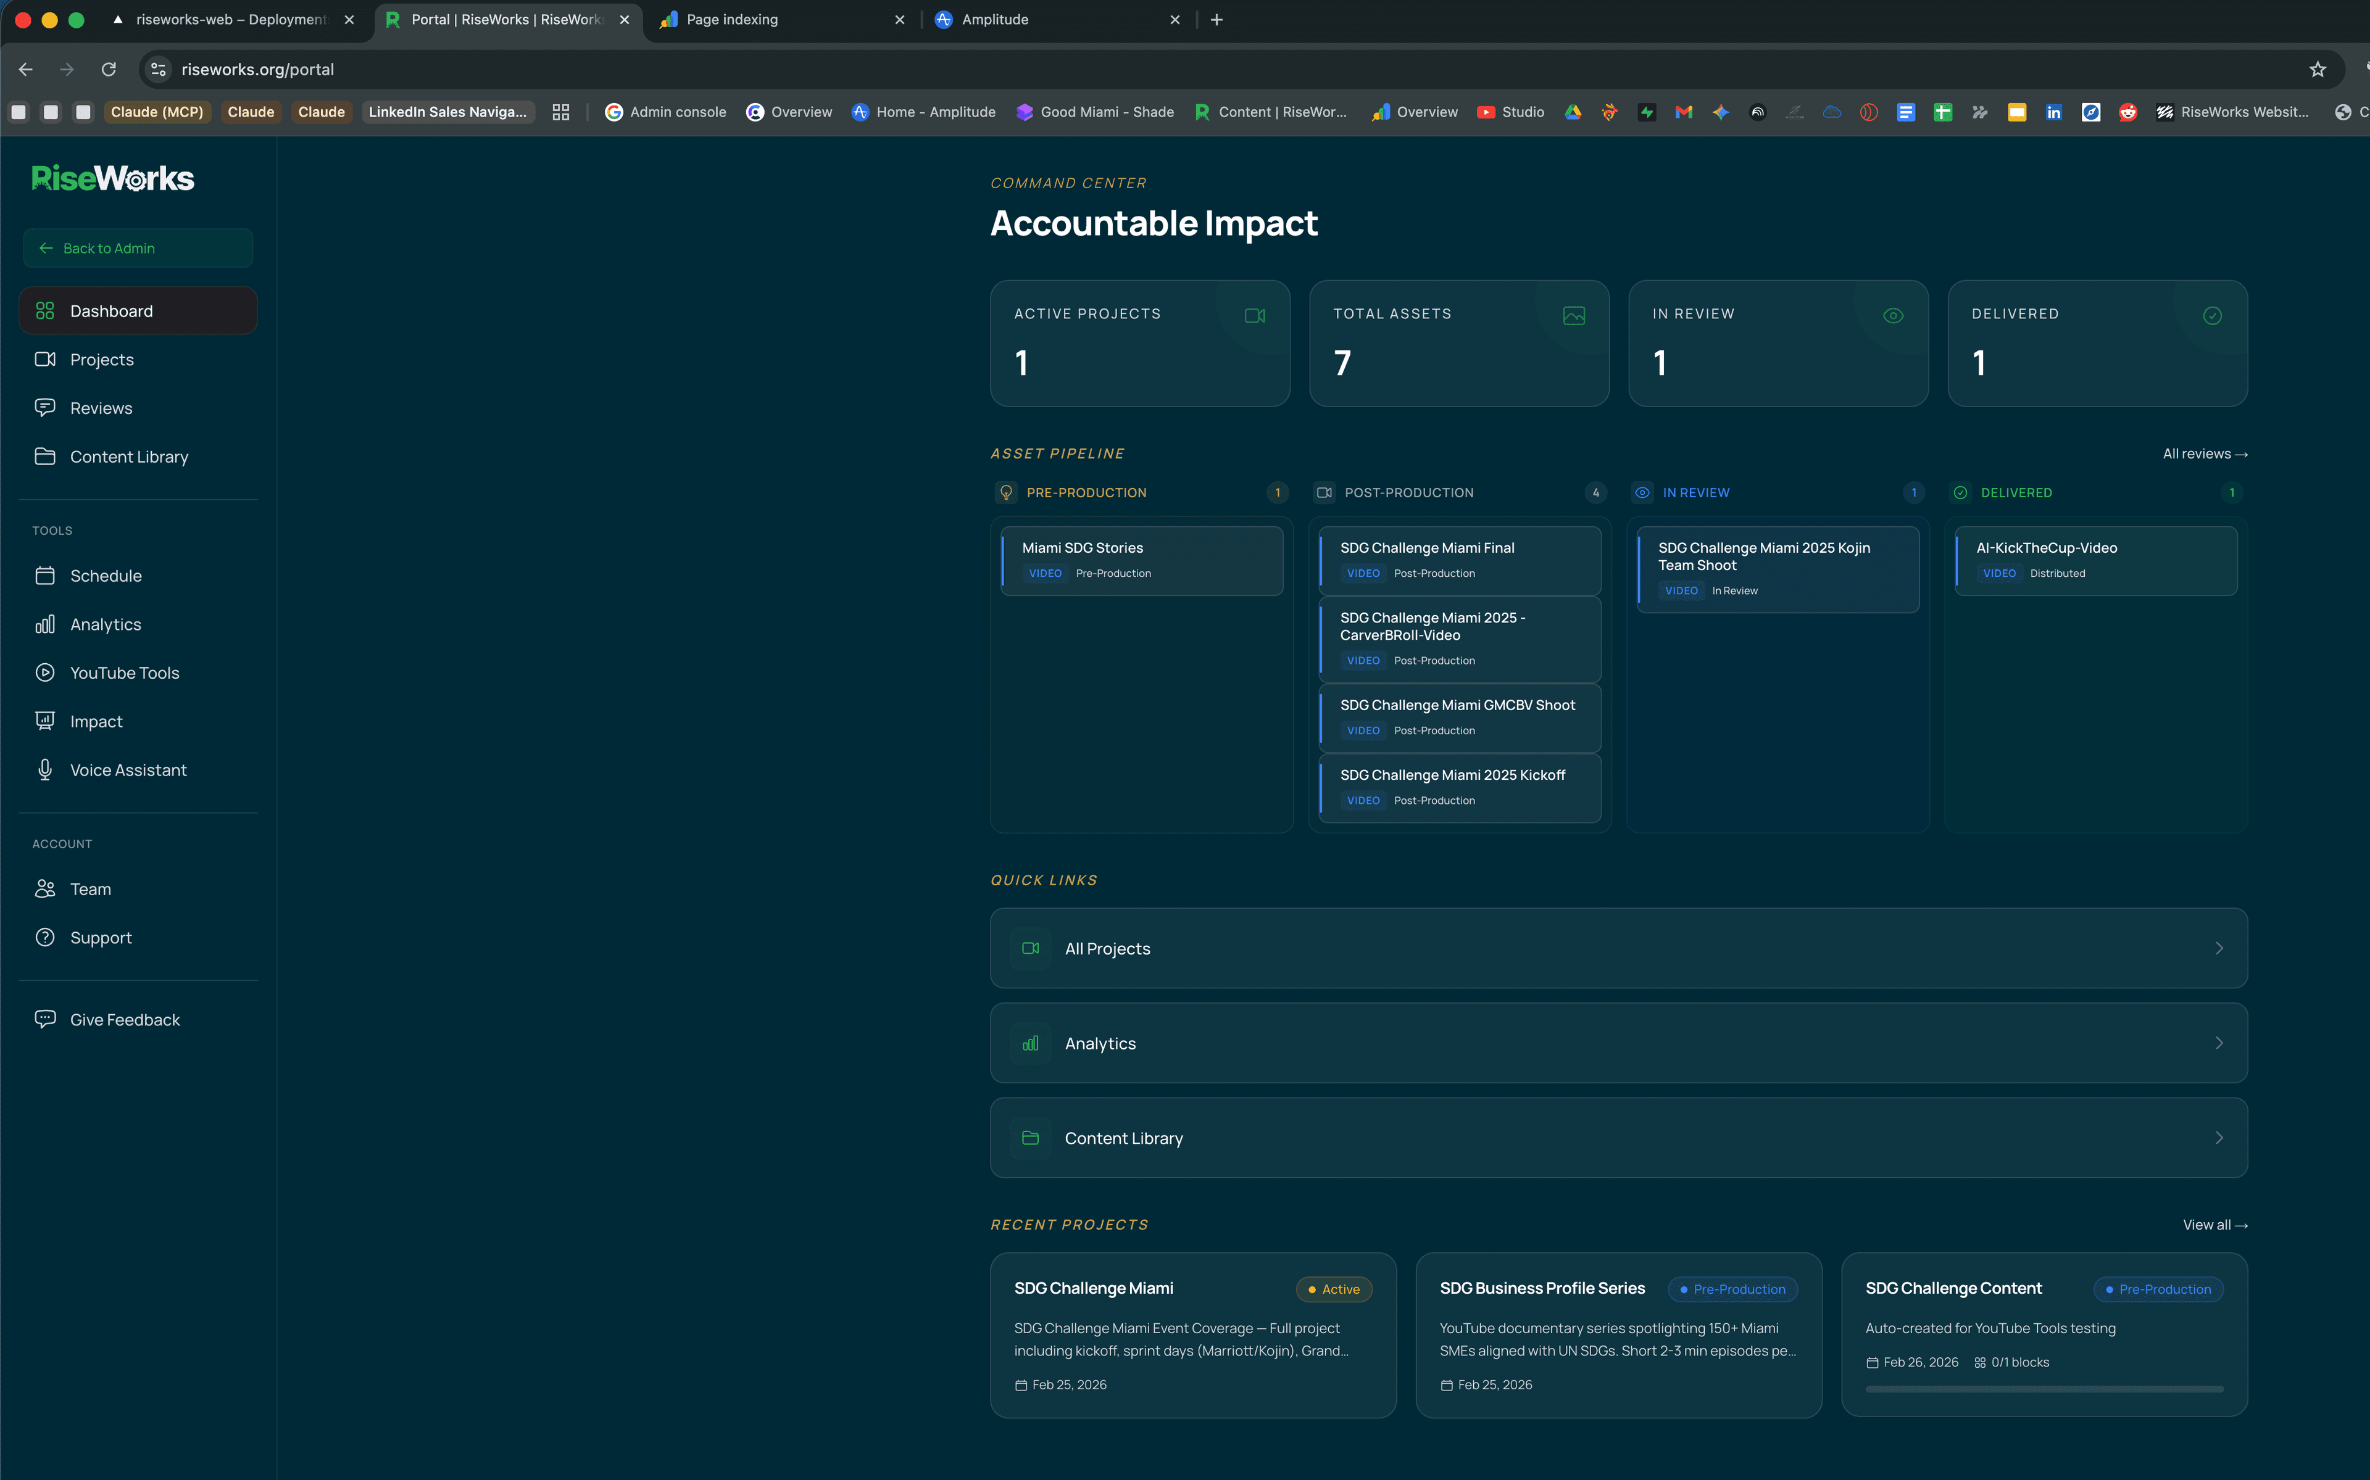Switch to the Page indexing tab

point(730,19)
